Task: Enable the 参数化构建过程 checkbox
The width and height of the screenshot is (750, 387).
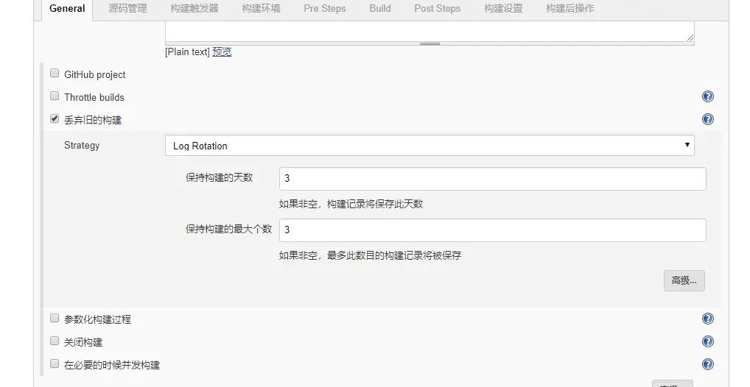Action: coord(55,318)
